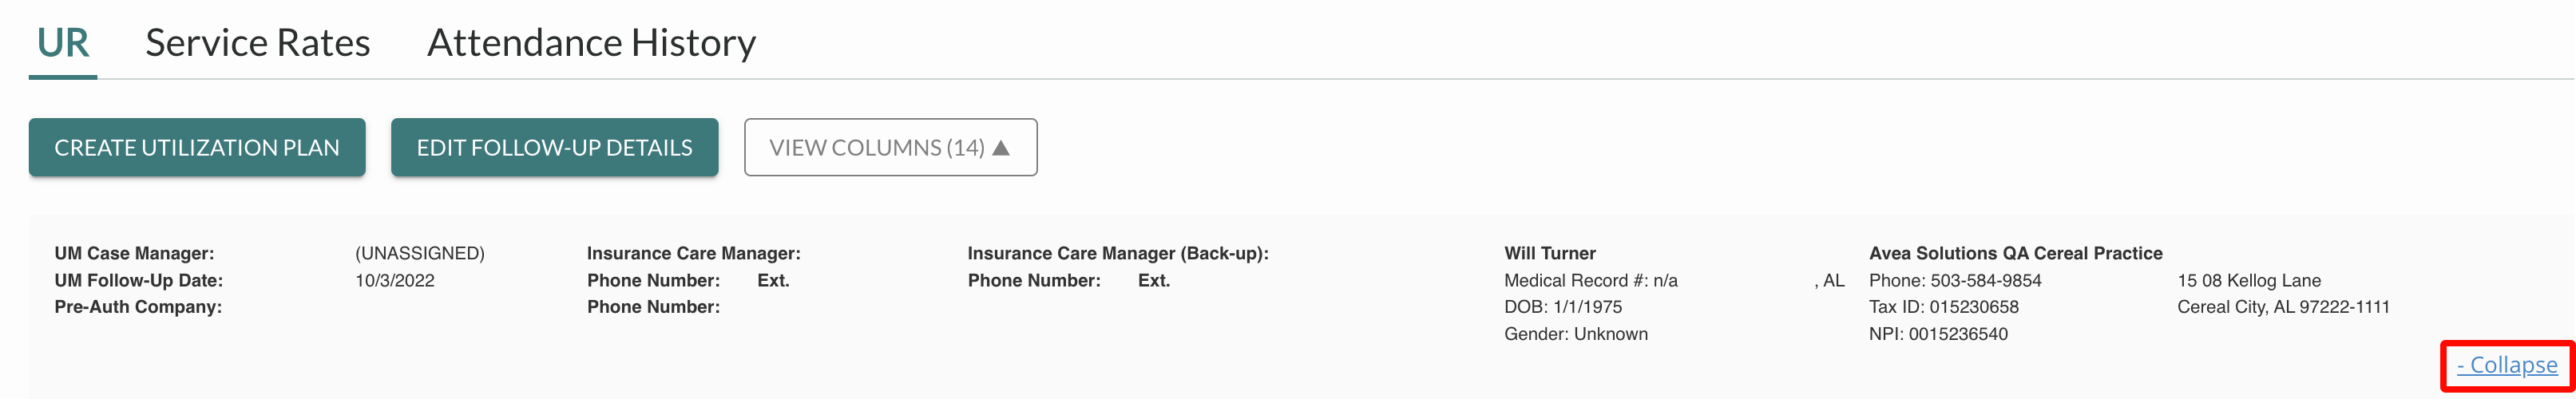Click the patient name Will Turner
The image size is (2576, 399).
[1549, 254]
